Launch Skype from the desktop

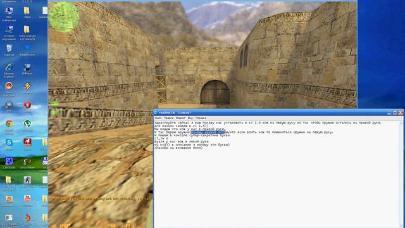coord(9,144)
